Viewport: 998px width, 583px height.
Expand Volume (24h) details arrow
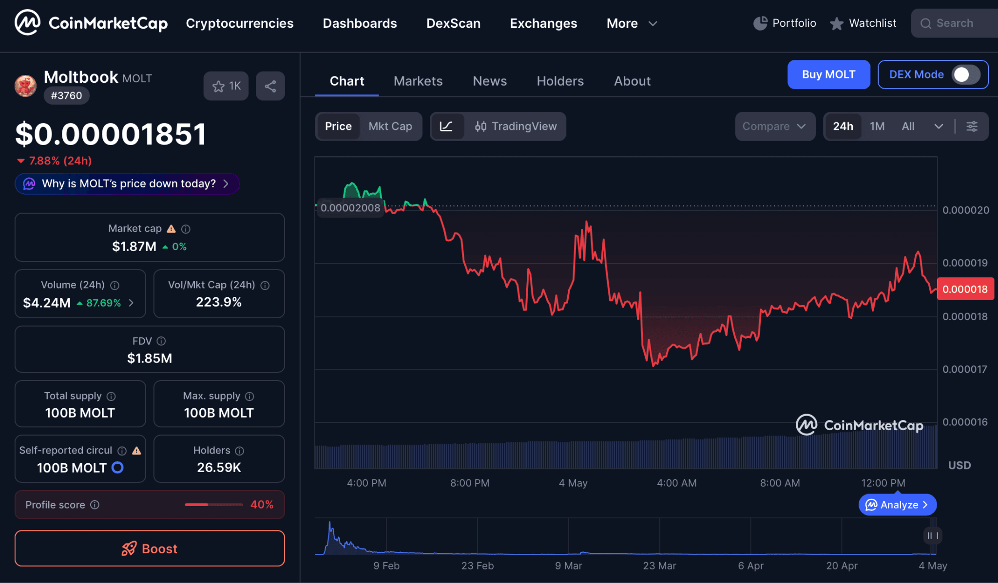coord(131,303)
